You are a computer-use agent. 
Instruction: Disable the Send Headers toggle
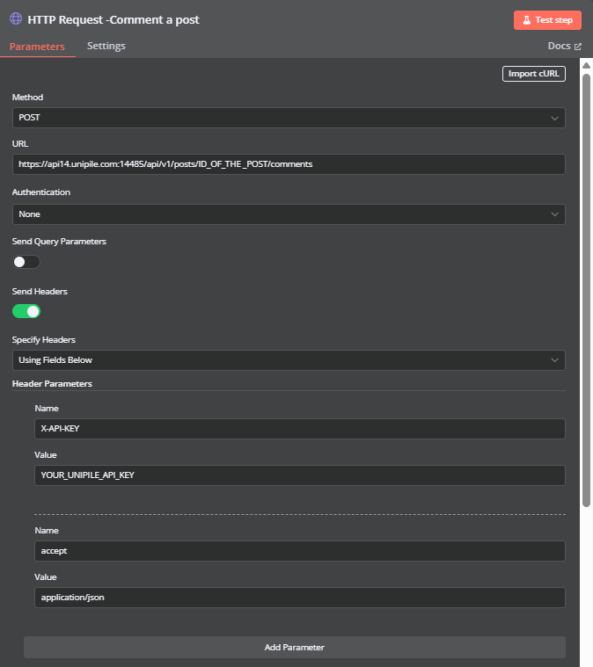click(26, 311)
